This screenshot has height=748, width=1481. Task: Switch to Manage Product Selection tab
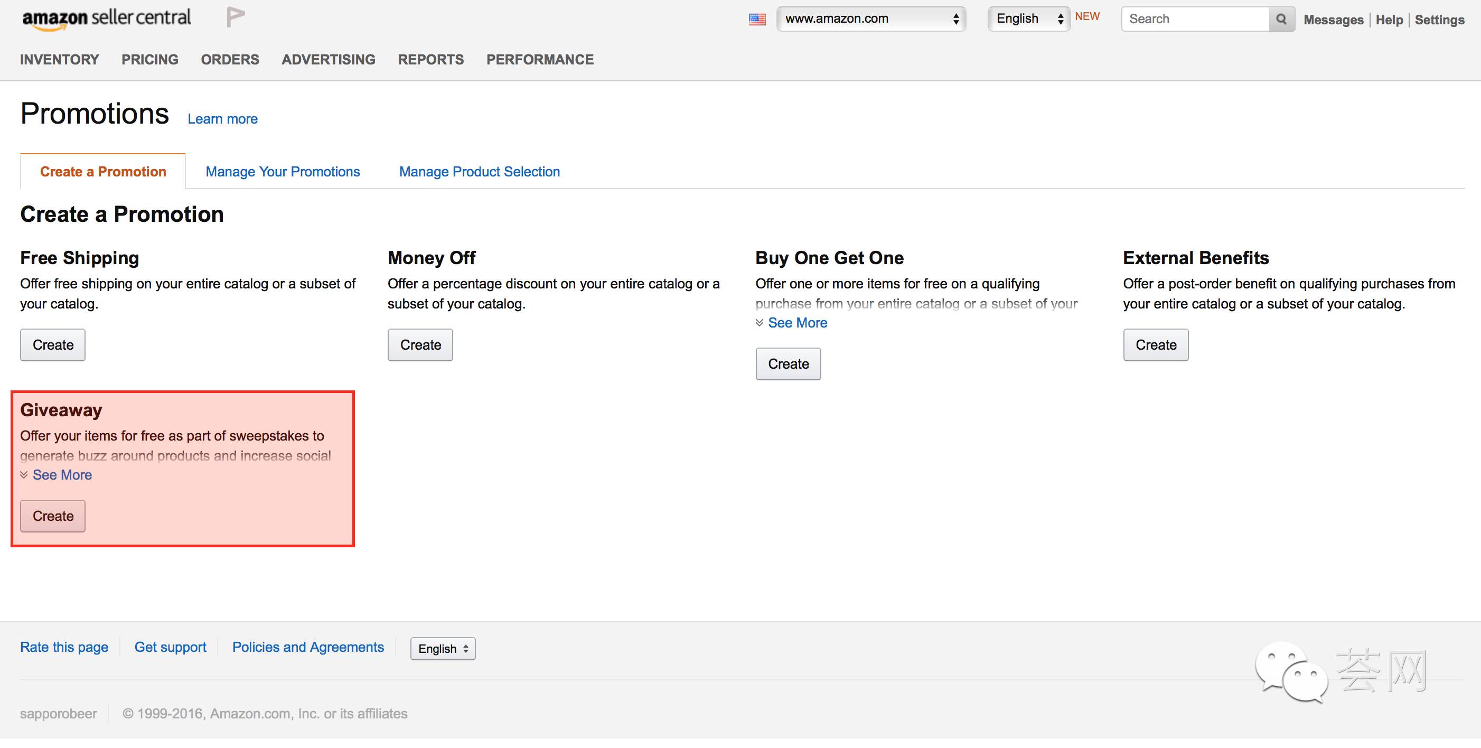(x=480, y=171)
